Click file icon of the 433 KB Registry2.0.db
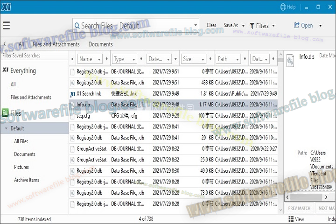This screenshot has height=224, width=336. [x=73, y=83]
